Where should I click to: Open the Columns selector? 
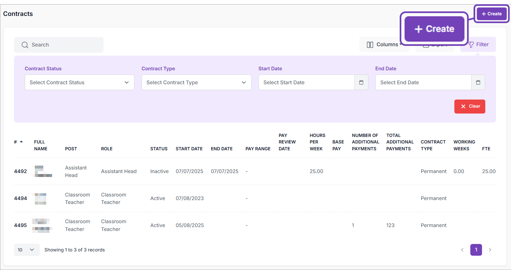pyautogui.click(x=383, y=45)
